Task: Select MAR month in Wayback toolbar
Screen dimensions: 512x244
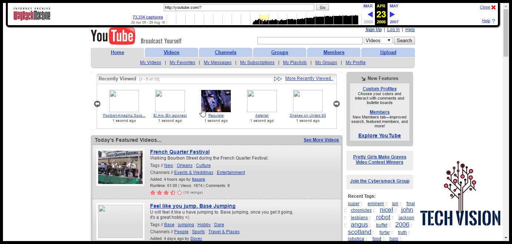Action: pyautogui.click(x=368, y=6)
